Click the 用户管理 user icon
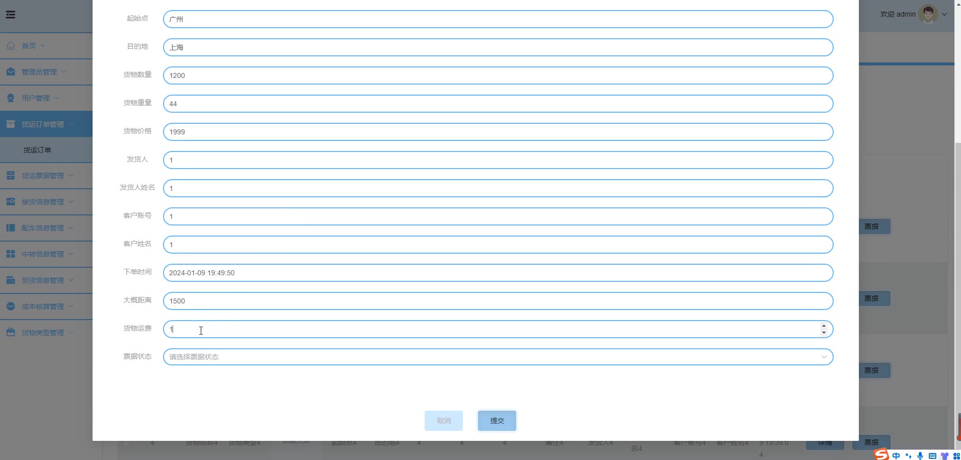The width and height of the screenshot is (961, 460). click(11, 98)
